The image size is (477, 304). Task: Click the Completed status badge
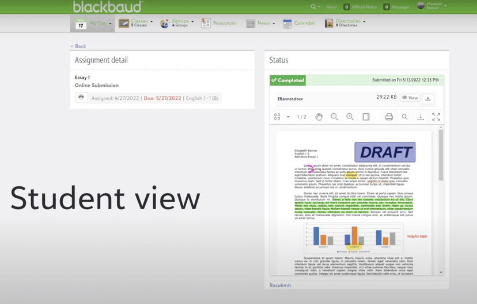(x=288, y=80)
